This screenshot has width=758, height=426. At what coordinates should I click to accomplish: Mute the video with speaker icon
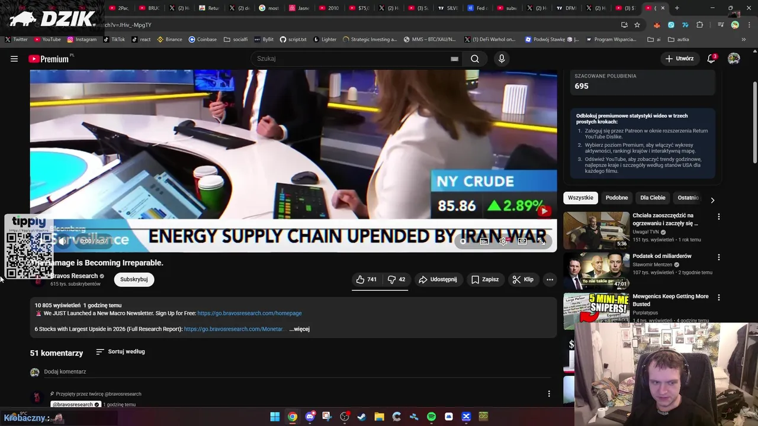[62, 241]
